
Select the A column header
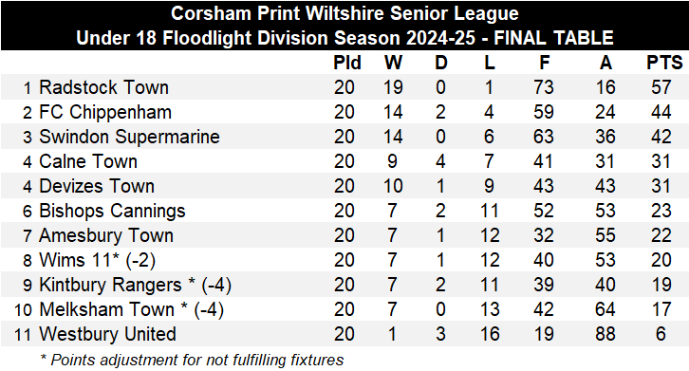tap(605, 63)
